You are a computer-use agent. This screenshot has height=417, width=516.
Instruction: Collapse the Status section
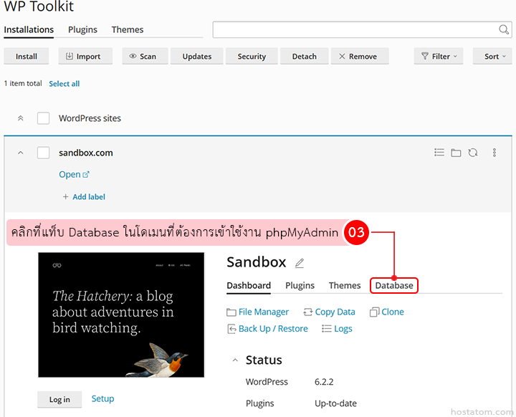[x=234, y=360]
